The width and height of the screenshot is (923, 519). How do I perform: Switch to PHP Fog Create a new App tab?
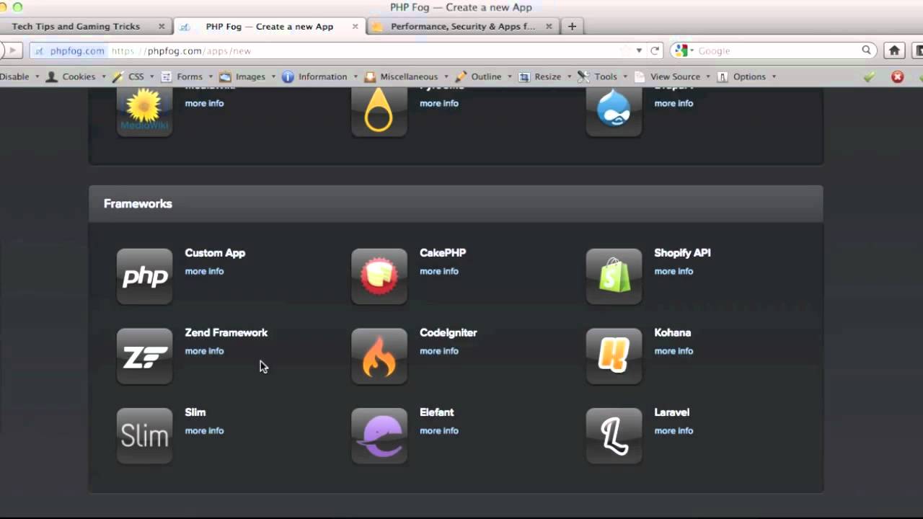(x=268, y=26)
